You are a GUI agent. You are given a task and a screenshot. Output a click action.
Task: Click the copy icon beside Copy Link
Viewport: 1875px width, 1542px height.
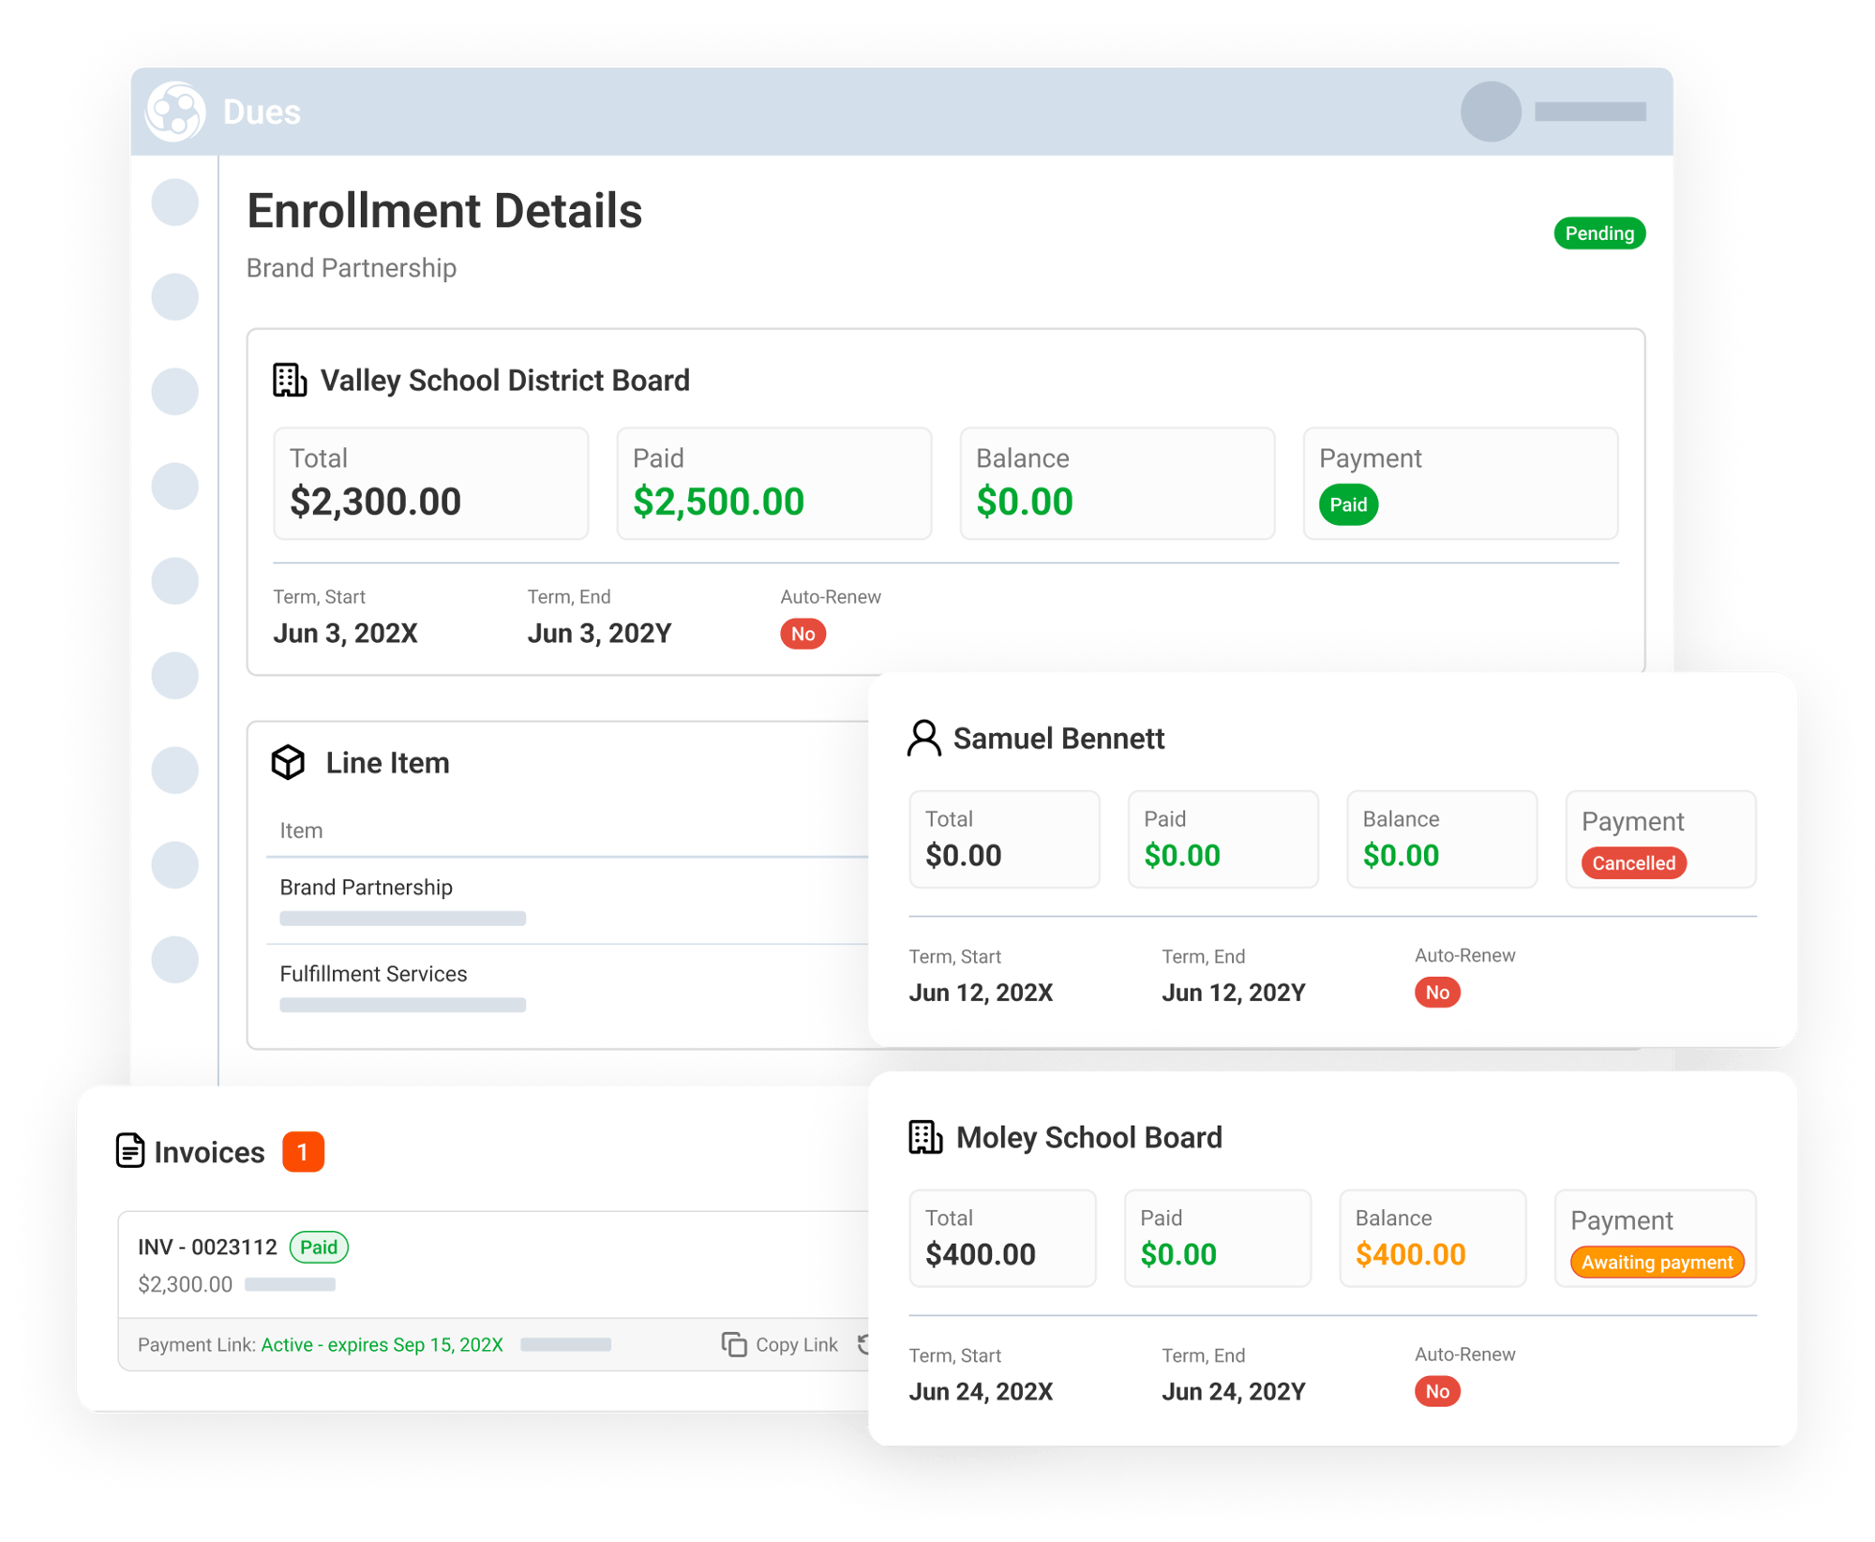click(734, 1344)
